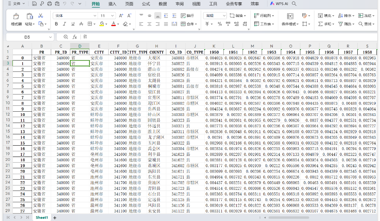Image resolution: width=380 pixels, height=221 pixels.
Task: Open the font name dropdown (宋体)
Action: coord(95,16)
